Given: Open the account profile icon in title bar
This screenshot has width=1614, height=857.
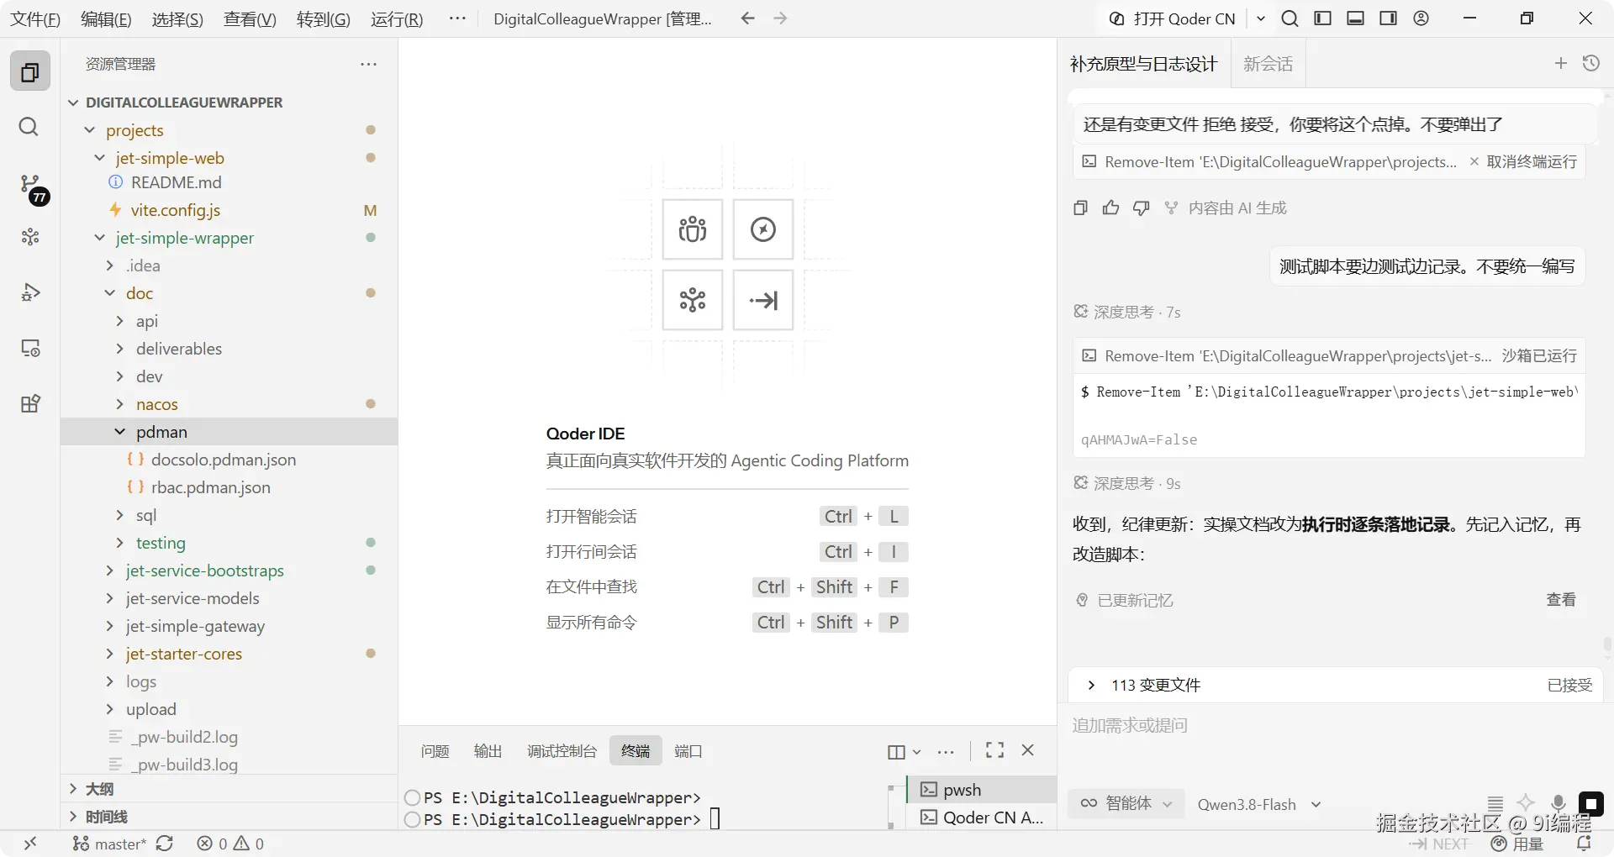Looking at the screenshot, I should 1421,18.
